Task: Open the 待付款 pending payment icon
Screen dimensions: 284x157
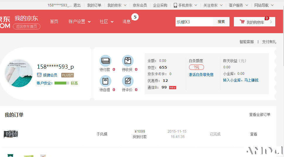Action: [x=106, y=61]
